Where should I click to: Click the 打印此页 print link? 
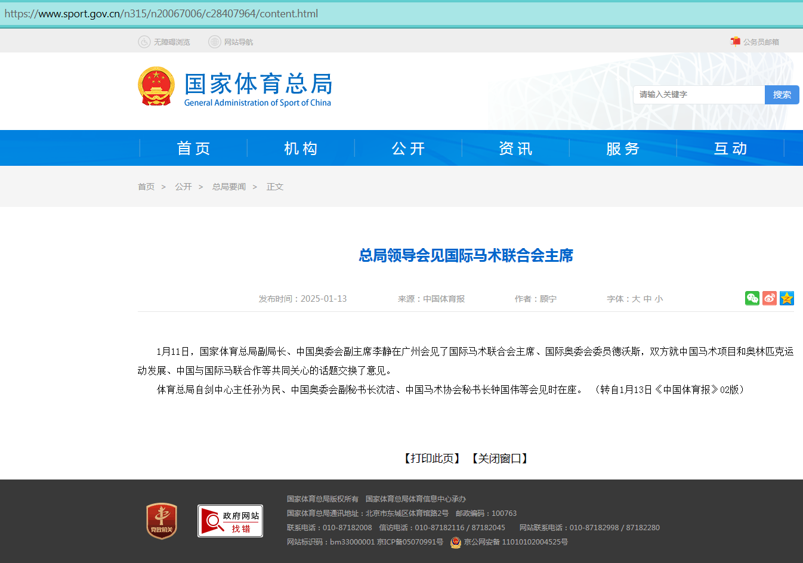pyautogui.click(x=432, y=458)
